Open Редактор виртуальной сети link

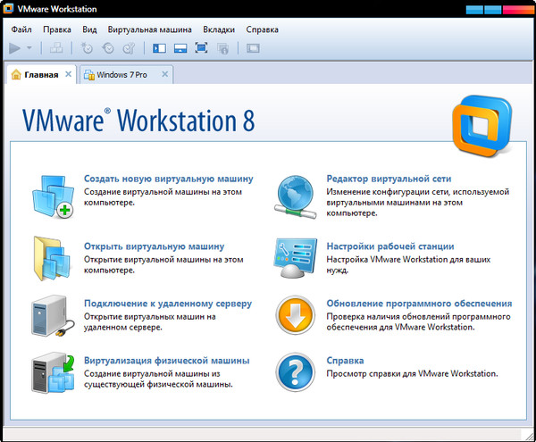(389, 179)
